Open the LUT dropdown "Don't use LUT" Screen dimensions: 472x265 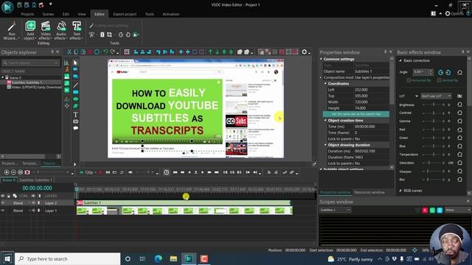coord(436,96)
